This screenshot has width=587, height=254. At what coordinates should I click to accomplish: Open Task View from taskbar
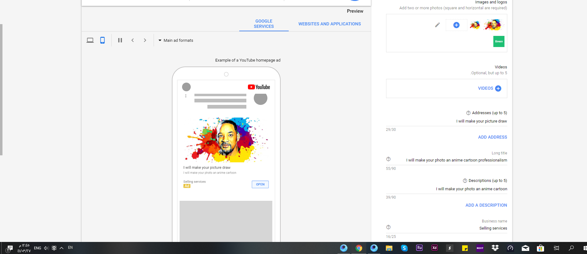tap(556, 248)
